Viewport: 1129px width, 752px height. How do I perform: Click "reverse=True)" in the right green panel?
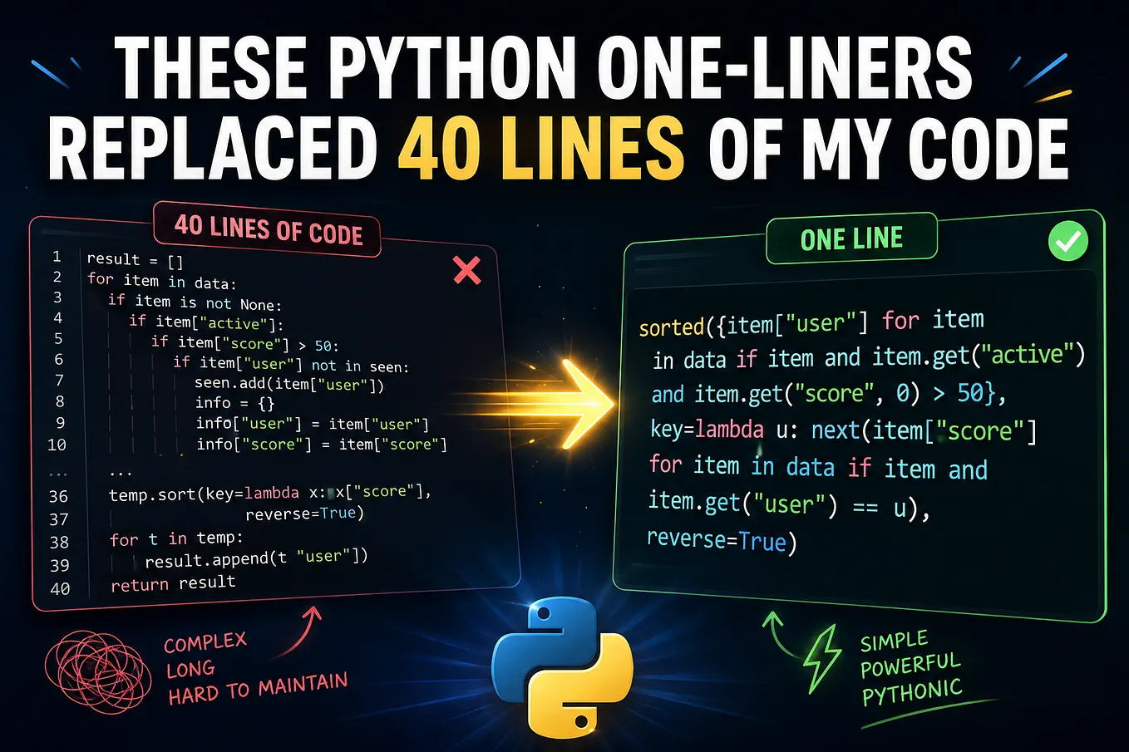point(722,540)
